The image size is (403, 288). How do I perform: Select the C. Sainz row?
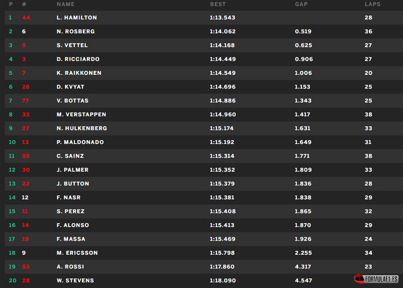pos(204,156)
